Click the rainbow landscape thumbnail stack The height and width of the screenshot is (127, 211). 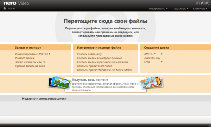(60, 82)
